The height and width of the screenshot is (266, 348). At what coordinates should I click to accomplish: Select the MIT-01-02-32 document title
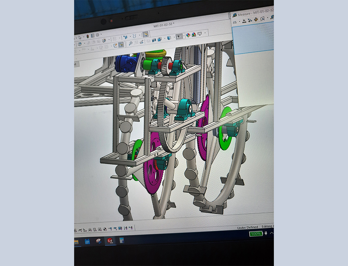tap(163, 25)
